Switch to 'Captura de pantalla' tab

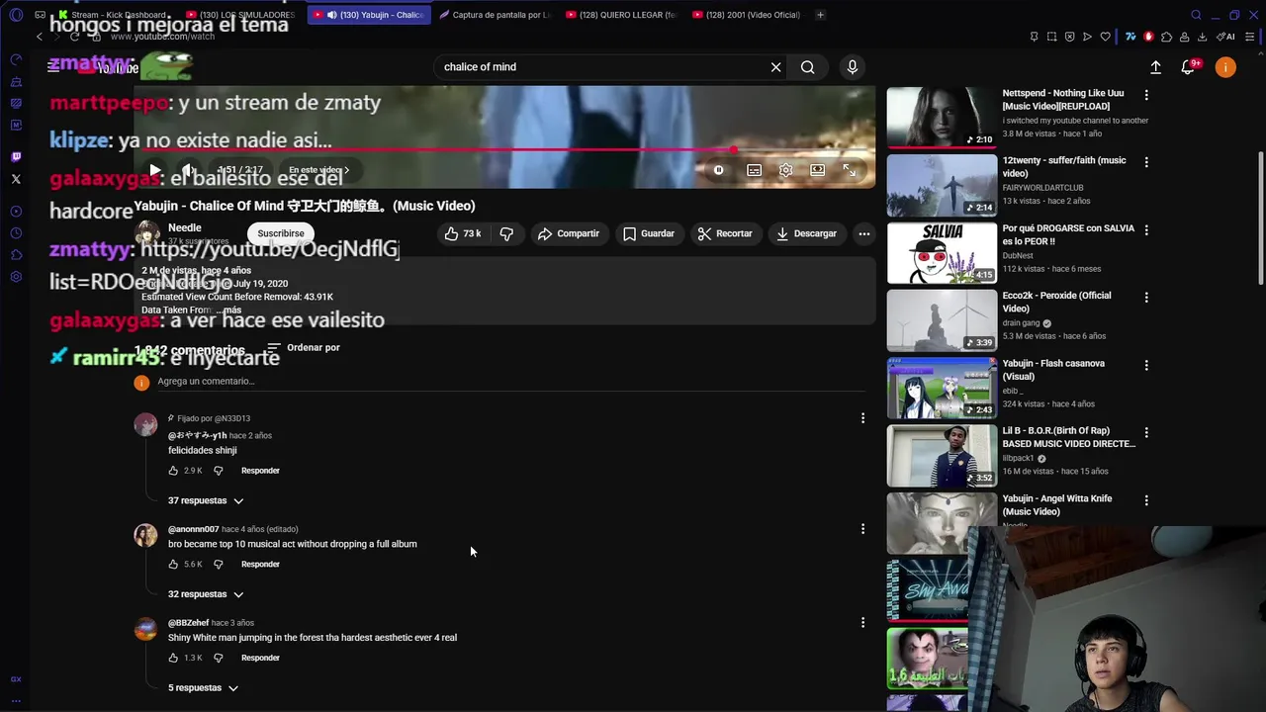tap(495, 15)
